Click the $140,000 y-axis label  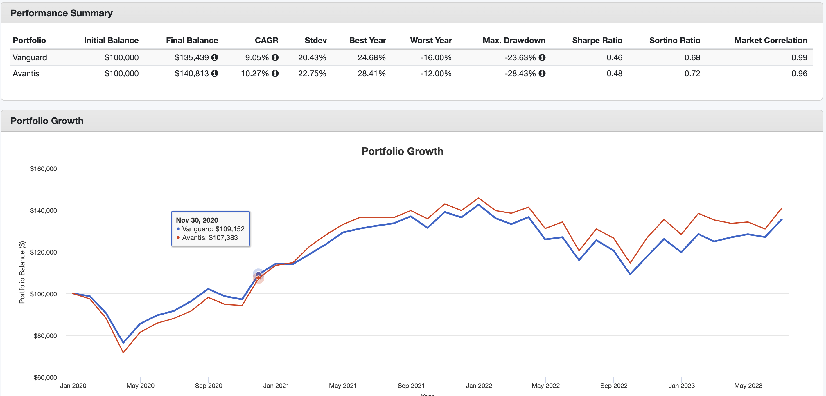43,210
